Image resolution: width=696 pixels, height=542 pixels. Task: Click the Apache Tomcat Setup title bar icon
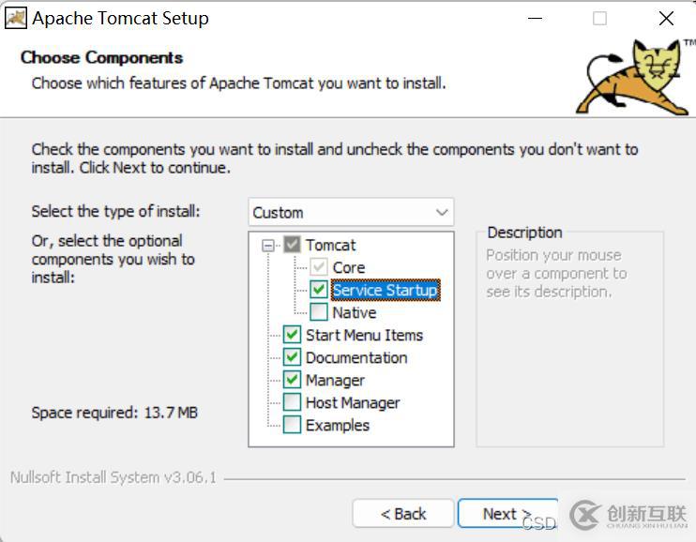pos(16,18)
